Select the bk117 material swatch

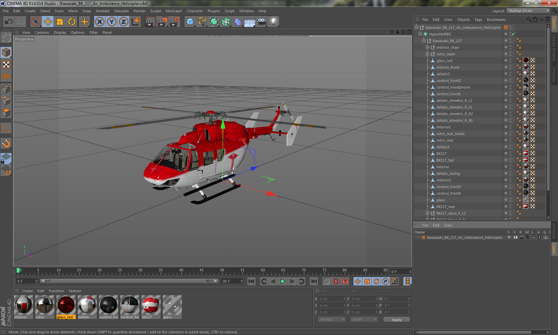click(151, 307)
